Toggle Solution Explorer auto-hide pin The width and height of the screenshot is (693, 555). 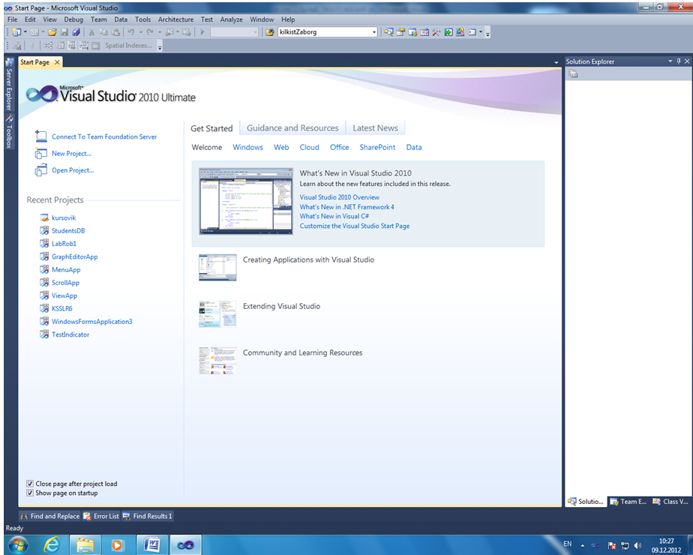[679, 61]
